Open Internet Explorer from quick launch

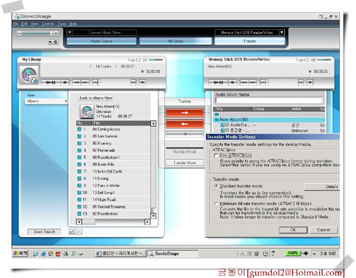coord(43,254)
